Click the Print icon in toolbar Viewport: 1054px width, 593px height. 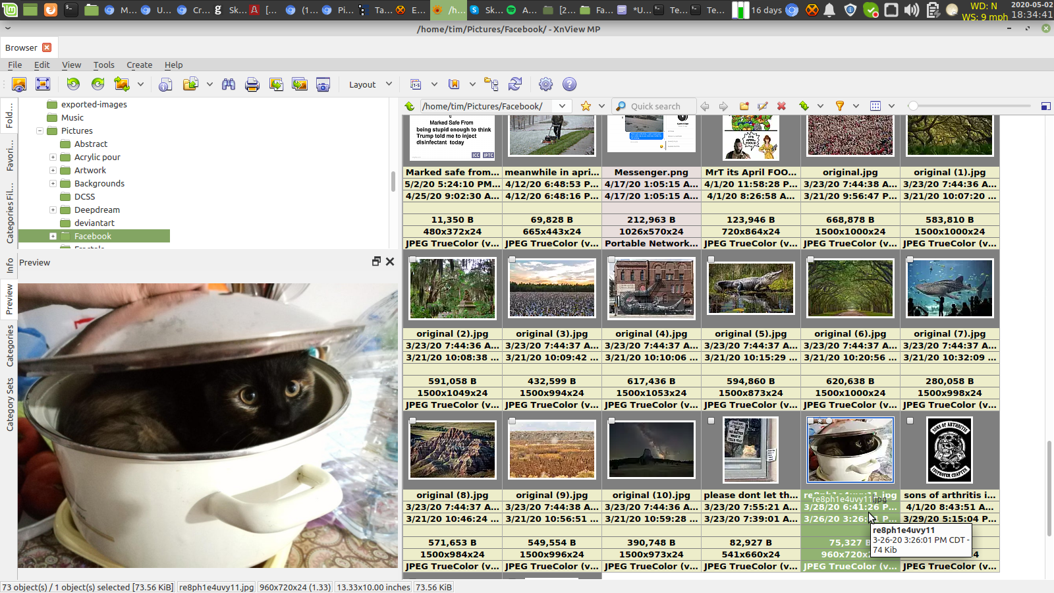click(252, 84)
